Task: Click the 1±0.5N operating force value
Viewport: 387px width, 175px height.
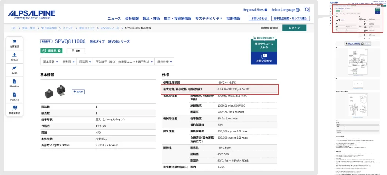Action: [x=101, y=126]
